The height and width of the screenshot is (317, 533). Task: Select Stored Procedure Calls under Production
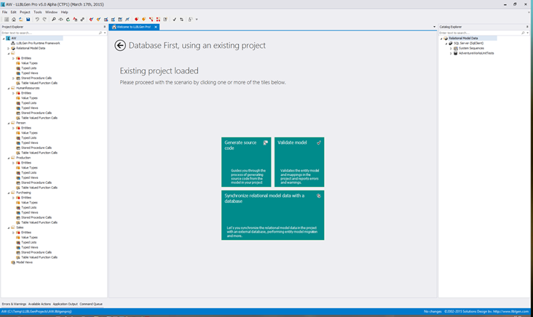click(36, 182)
